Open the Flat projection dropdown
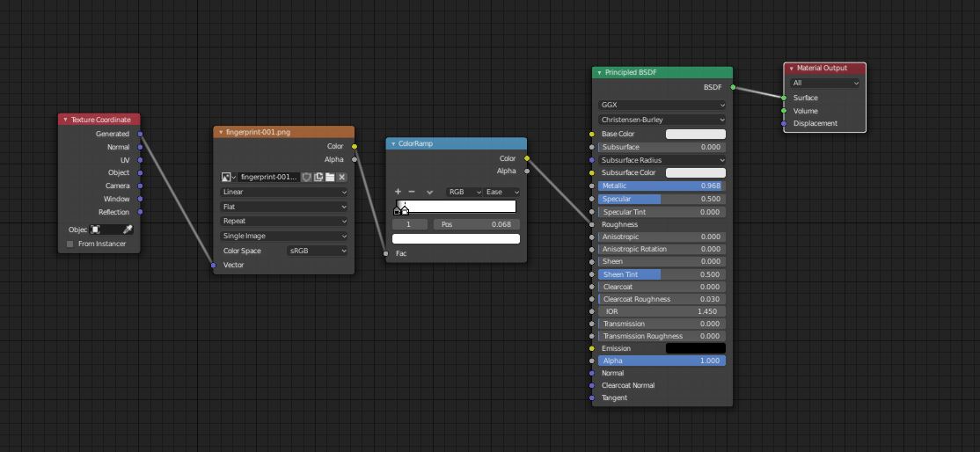 pyautogui.click(x=284, y=207)
